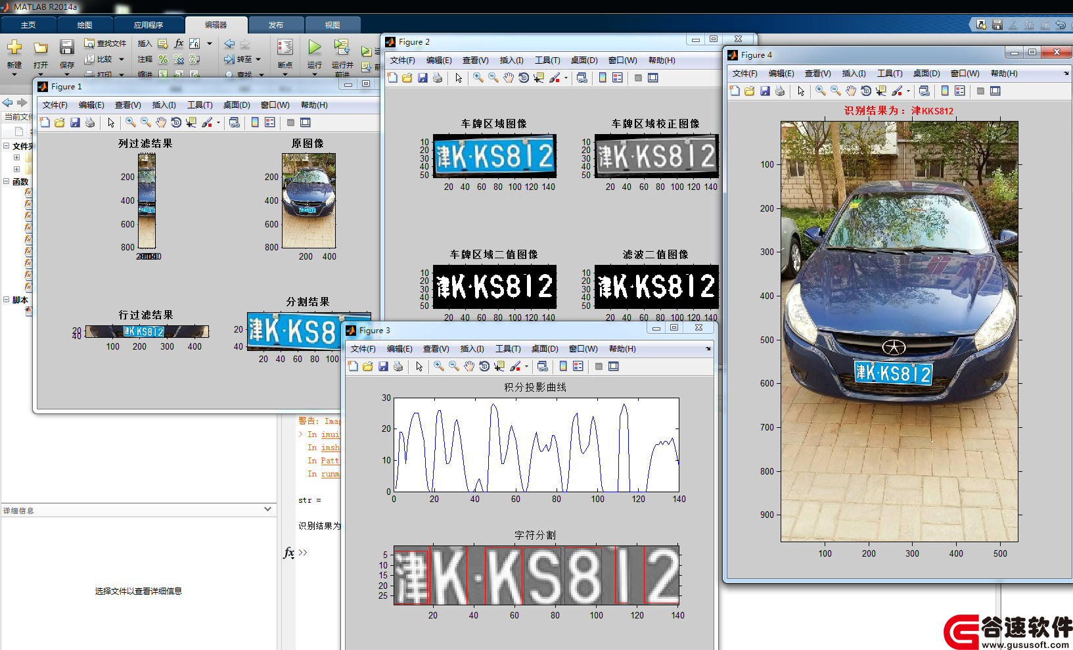Open 文件(F) menu in Figure 2
This screenshot has width=1073, height=650.
(403, 60)
